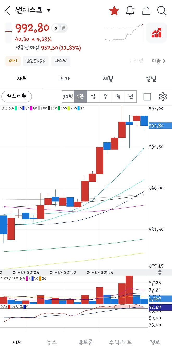Screen dimensions: 172x353
Task: Click the tallest red volume bar
Action: pos(129,290)
